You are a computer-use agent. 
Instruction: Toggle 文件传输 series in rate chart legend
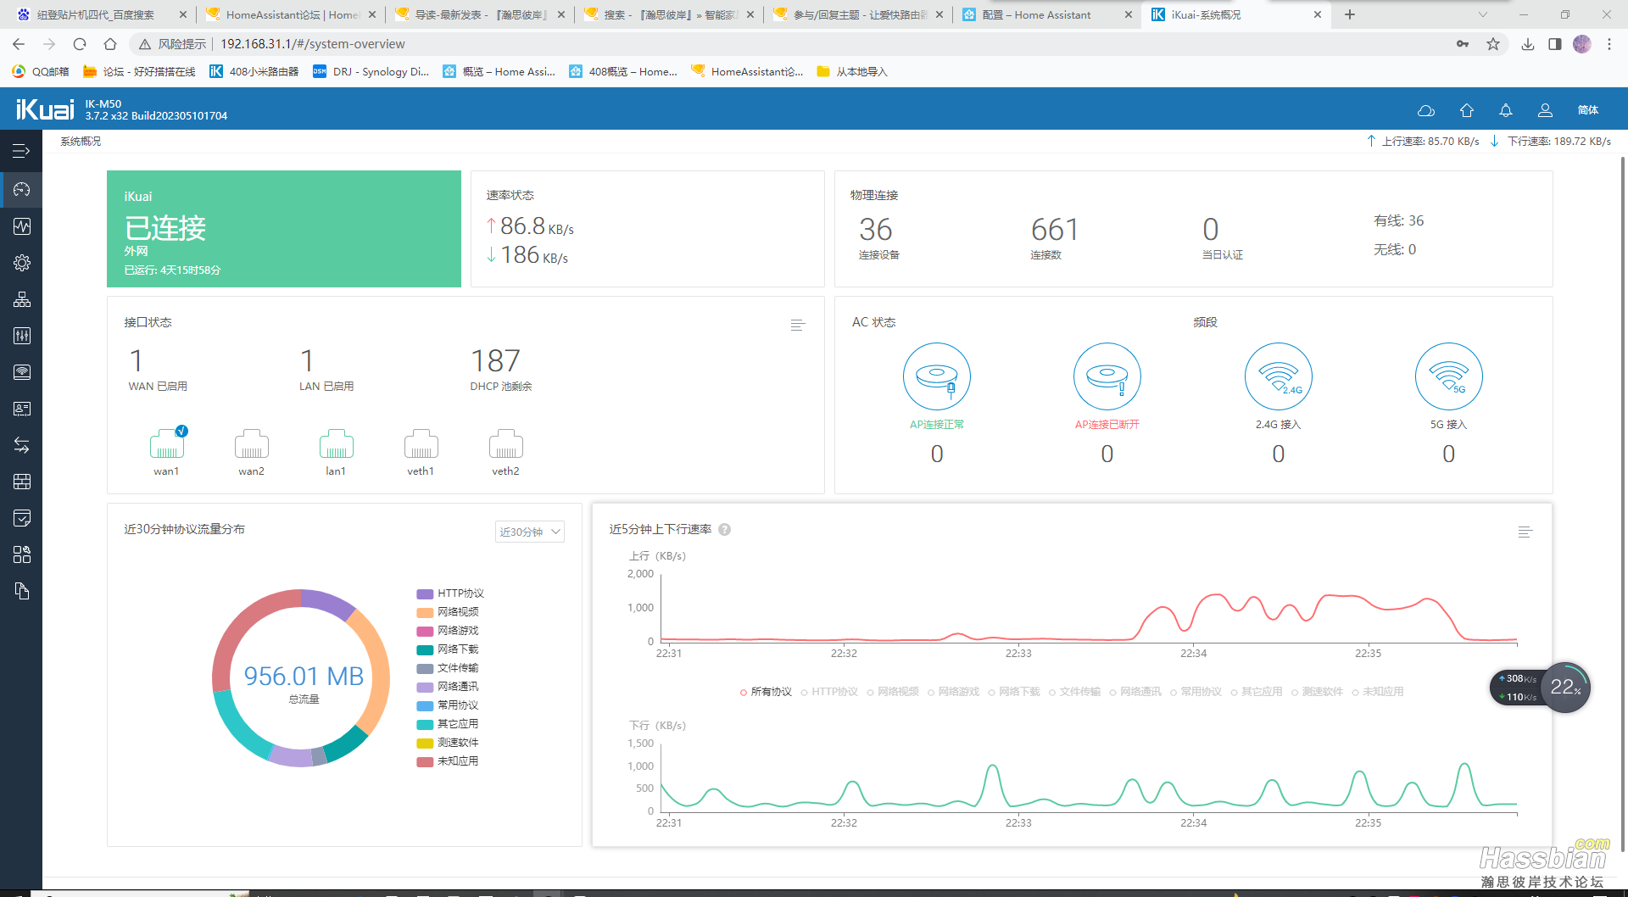click(x=1074, y=692)
